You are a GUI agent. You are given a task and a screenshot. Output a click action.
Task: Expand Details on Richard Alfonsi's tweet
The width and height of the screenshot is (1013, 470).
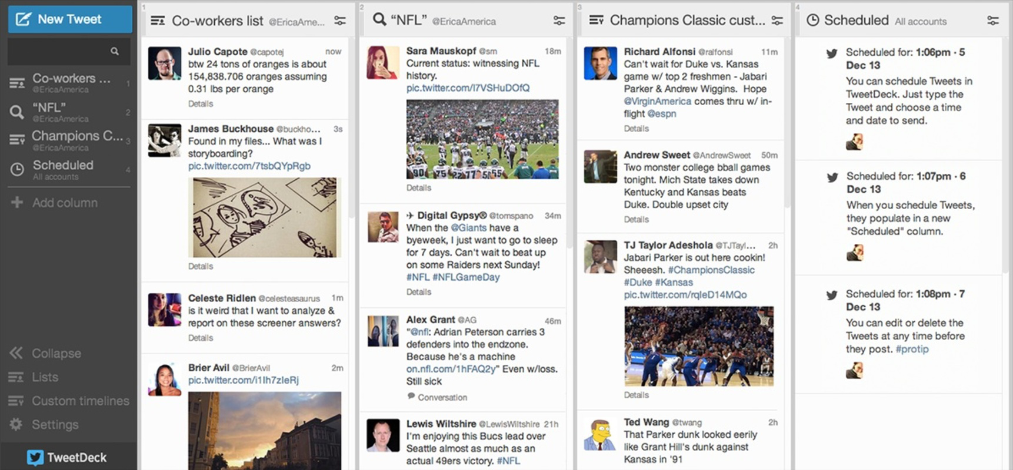coord(636,128)
